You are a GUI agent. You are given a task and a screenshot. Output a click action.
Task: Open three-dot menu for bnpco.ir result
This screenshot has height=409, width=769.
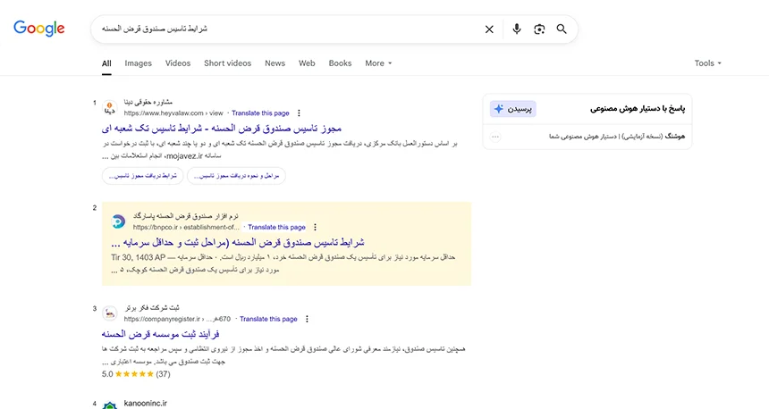point(315,228)
